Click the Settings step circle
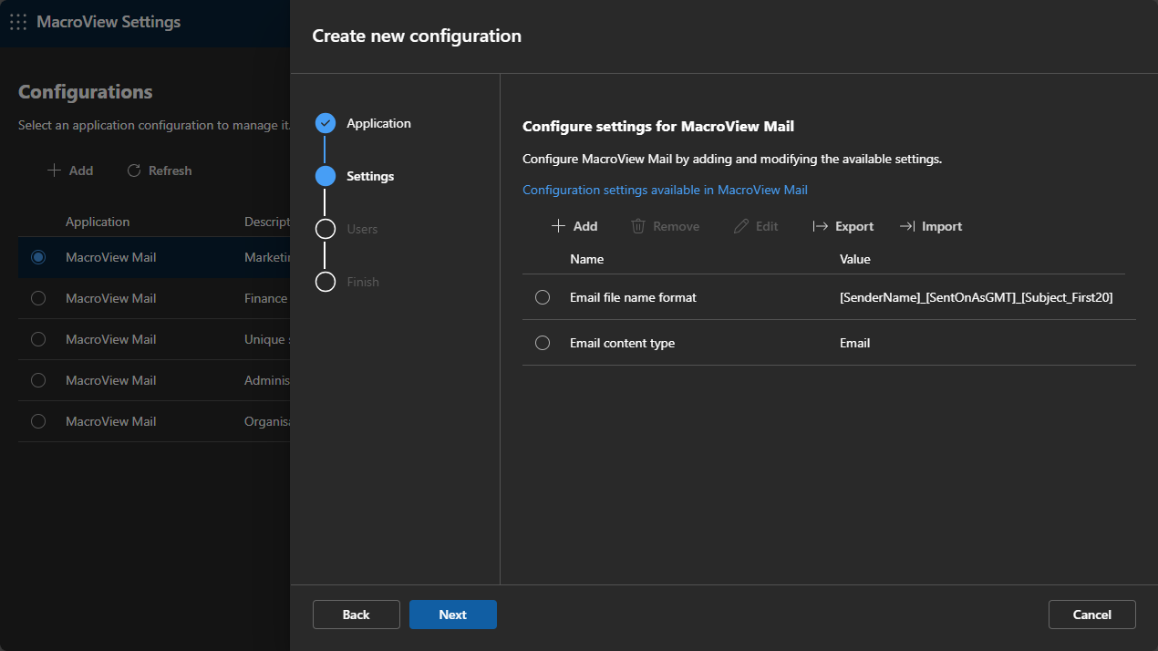Screen dimensions: 1158x651 click(x=326, y=176)
